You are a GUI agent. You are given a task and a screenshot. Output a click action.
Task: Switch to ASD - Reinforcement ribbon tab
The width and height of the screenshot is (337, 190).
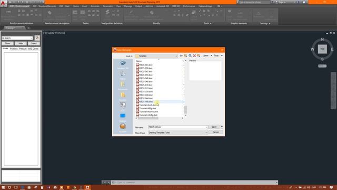coord(19,6)
